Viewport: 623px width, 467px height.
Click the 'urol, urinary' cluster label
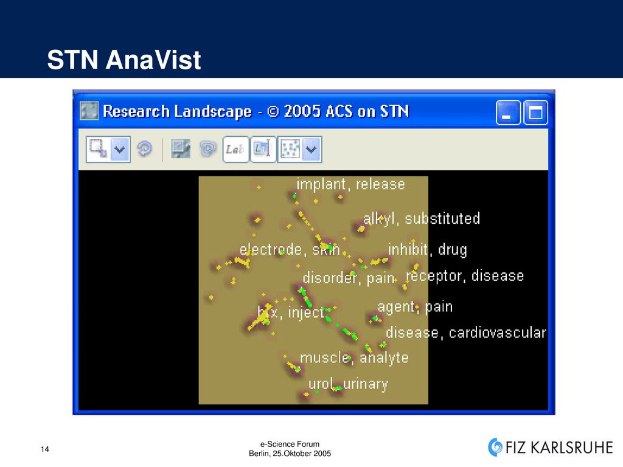(x=349, y=384)
